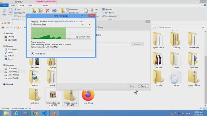Select the python folder
This screenshot has height=116, width=207.
[x=35, y=78]
